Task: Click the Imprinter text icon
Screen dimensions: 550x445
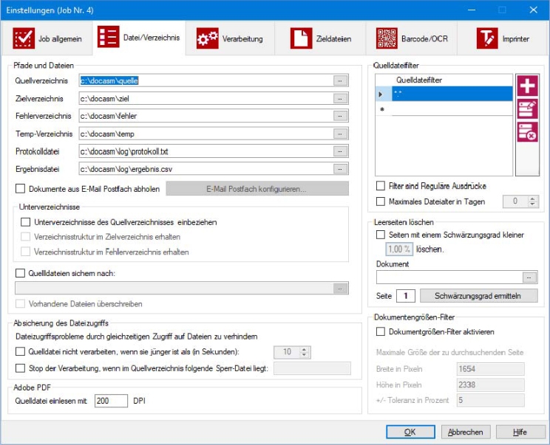Action: [x=487, y=38]
